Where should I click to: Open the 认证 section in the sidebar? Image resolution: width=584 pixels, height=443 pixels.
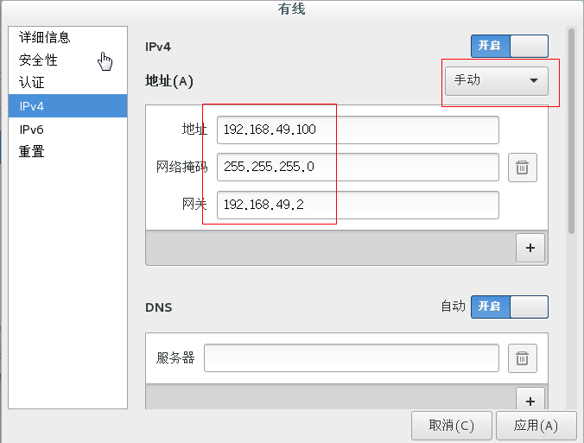[67, 82]
